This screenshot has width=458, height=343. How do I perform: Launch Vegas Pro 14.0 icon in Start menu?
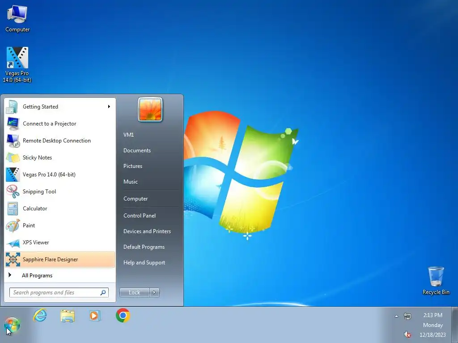13,175
